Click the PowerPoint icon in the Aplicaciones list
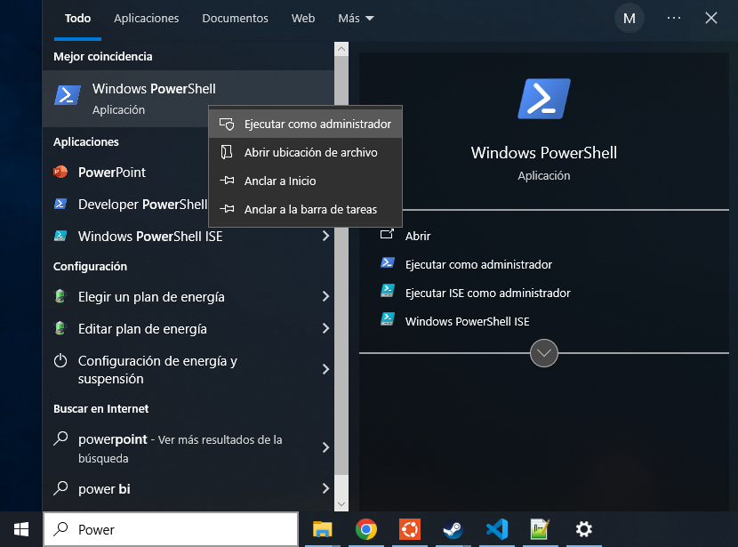738x547 pixels. click(x=60, y=173)
